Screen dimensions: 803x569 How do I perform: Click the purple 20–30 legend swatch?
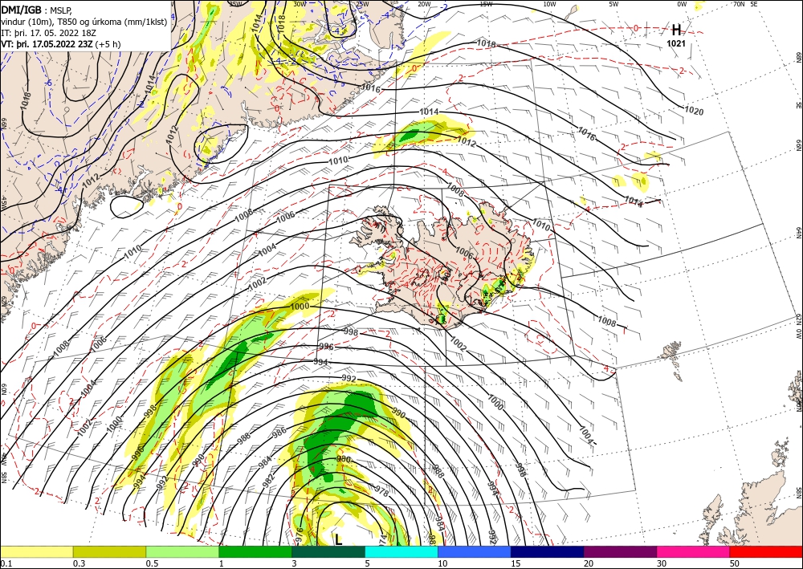tap(620, 551)
